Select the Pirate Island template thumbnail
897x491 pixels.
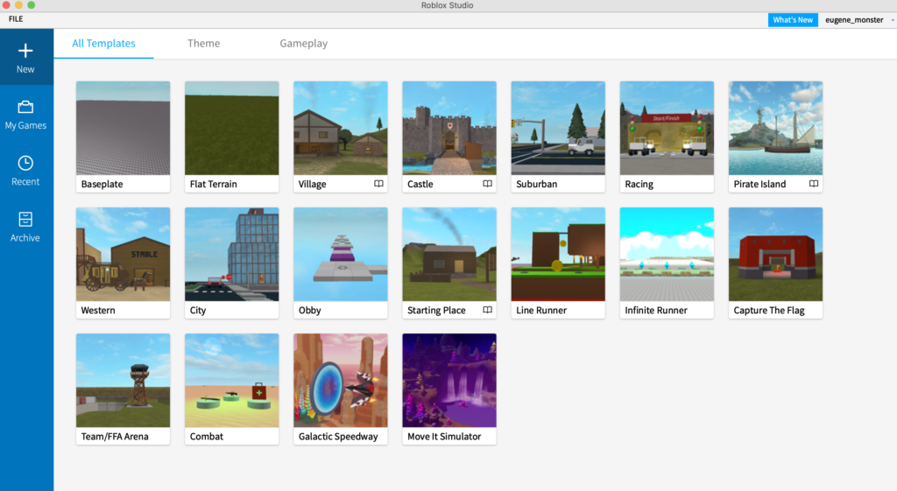(775, 128)
